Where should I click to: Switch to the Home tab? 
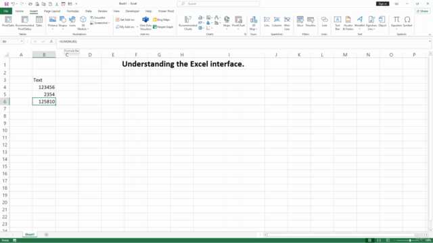20,11
